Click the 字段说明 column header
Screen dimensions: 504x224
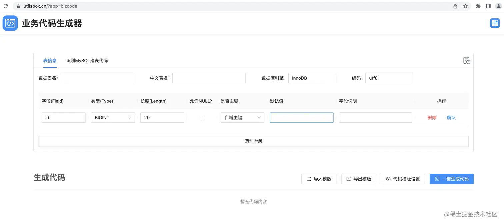pyautogui.click(x=348, y=101)
